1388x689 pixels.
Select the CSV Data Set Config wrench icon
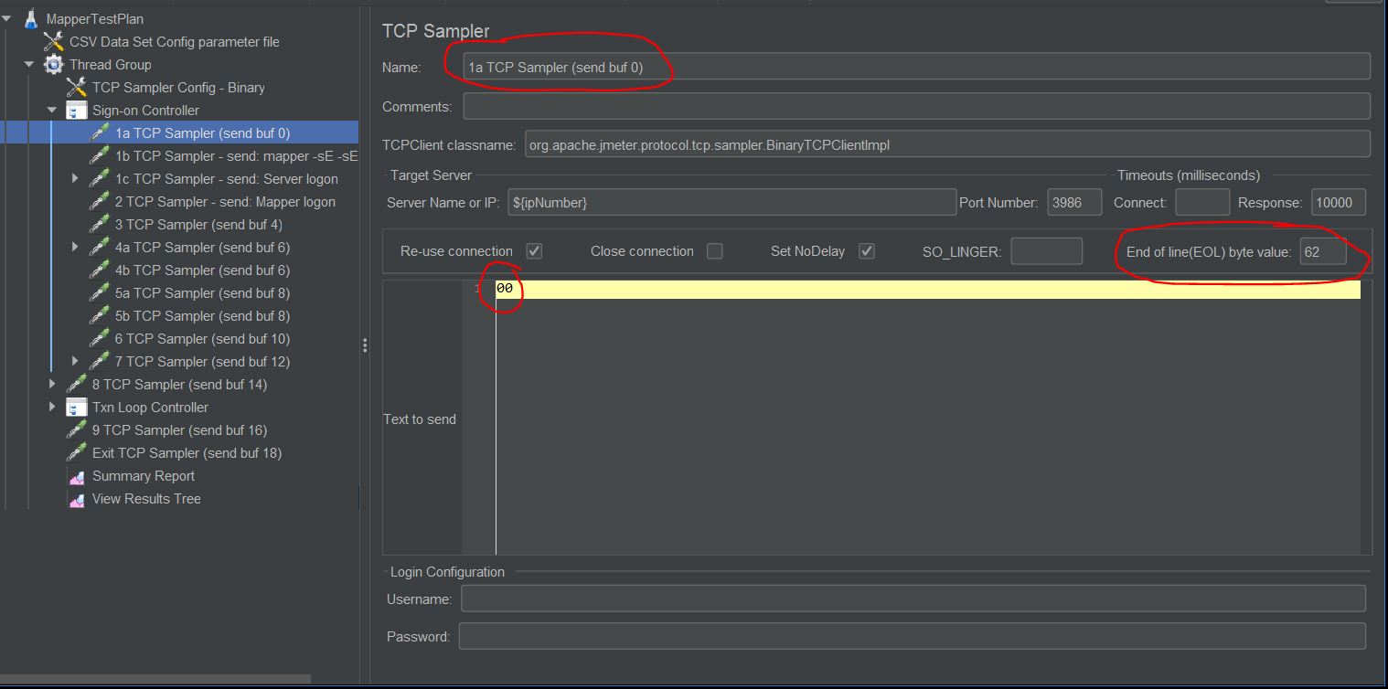(x=55, y=41)
